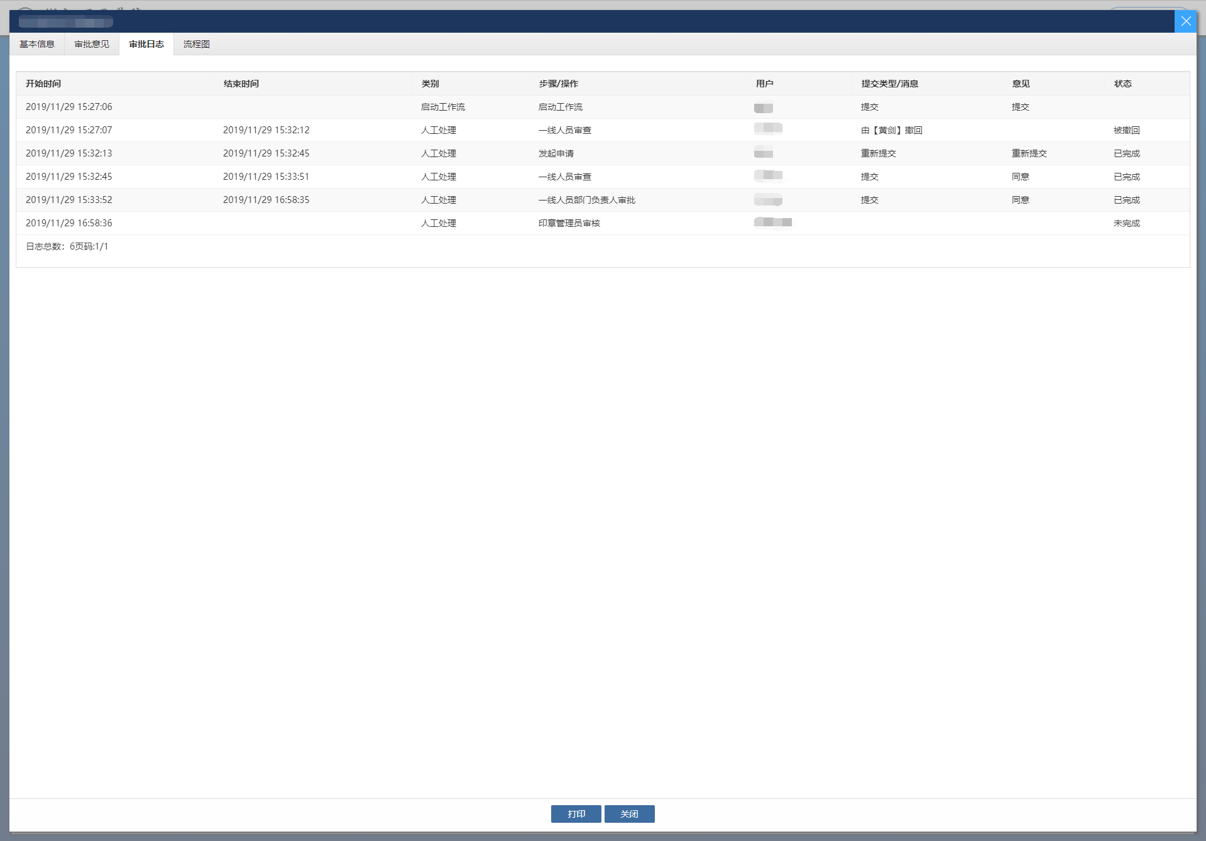1206x841 pixels.
Task: Select start time 2019/11/29 15:32:13
Action: [69, 153]
